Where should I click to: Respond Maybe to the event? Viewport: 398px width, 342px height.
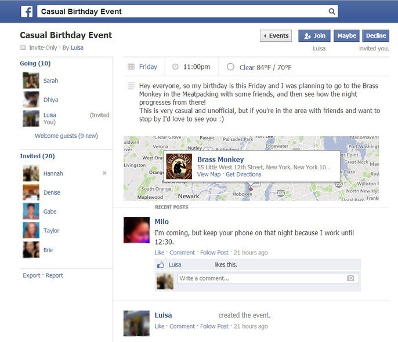[346, 36]
